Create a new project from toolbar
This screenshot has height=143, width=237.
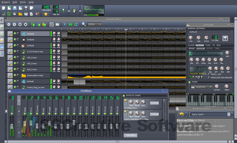[x=4, y=8]
